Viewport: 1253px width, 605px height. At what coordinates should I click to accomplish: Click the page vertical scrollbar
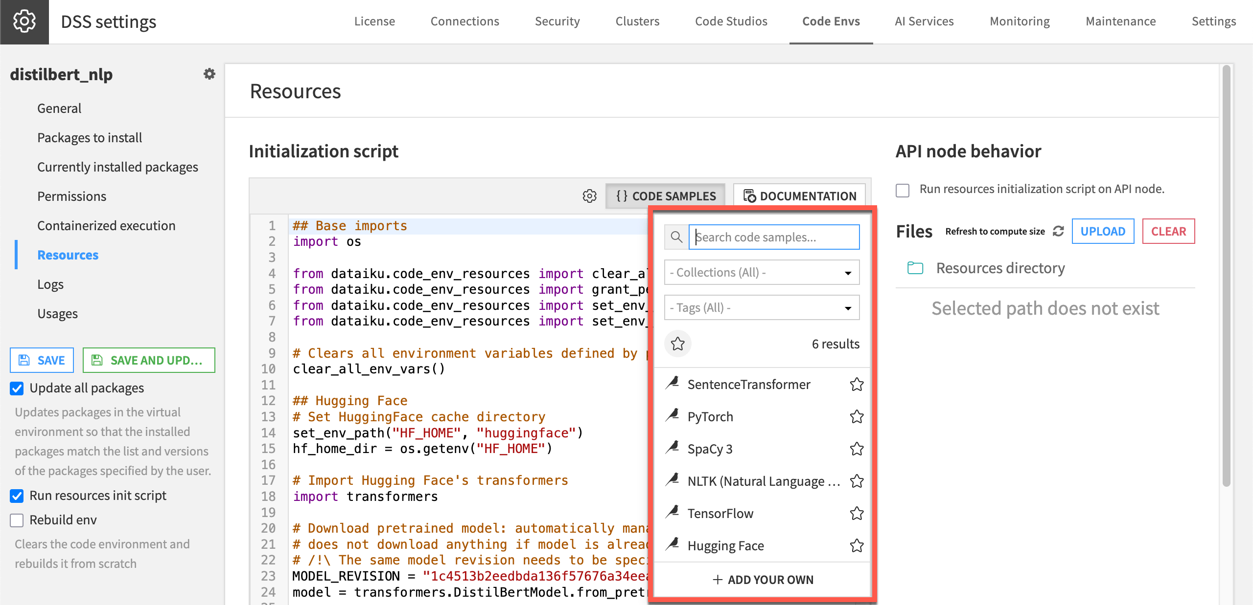(1226, 276)
